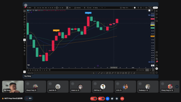Open meeting settings gear icon

[x=117, y=98]
